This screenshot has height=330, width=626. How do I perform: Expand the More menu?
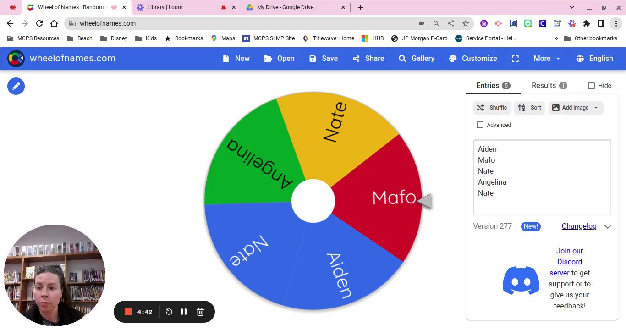pyautogui.click(x=547, y=59)
